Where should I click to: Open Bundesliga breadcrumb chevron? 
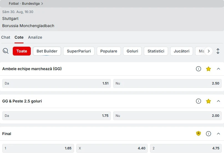[x=42, y=4]
